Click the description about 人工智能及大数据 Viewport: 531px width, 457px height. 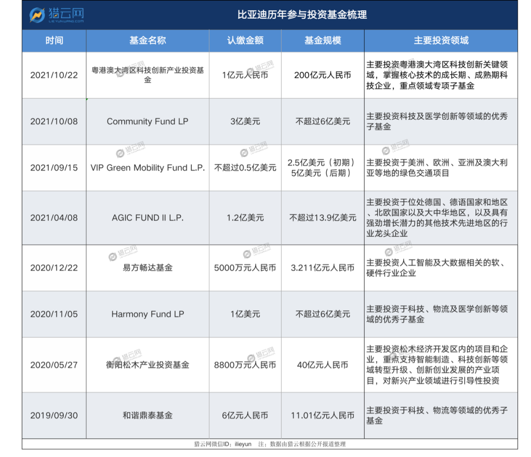[x=437, y=268]
